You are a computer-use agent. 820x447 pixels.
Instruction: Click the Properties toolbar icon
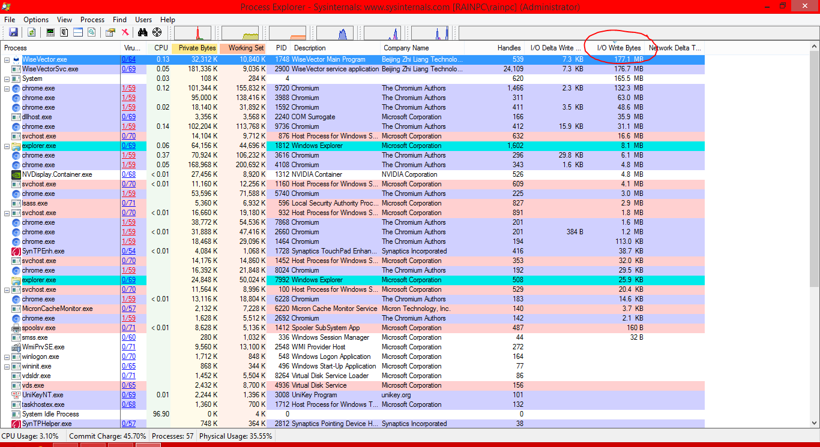tap(110, 32)
